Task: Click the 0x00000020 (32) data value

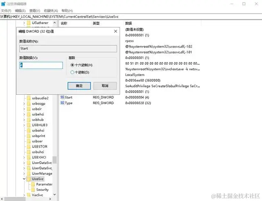Action: point(138,103)
